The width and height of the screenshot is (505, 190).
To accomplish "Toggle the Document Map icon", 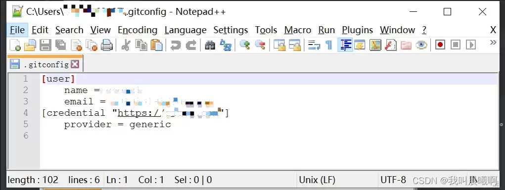I will coord(375,45).
